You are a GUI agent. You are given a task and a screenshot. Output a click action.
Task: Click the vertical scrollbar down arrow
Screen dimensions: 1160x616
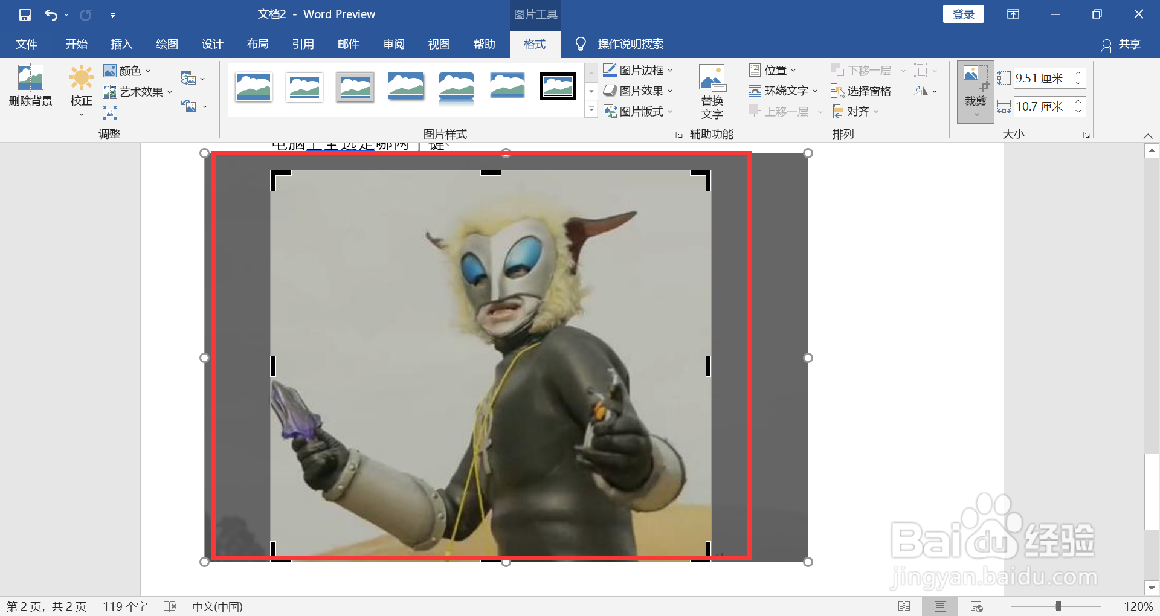click(x=1152, y=588)
